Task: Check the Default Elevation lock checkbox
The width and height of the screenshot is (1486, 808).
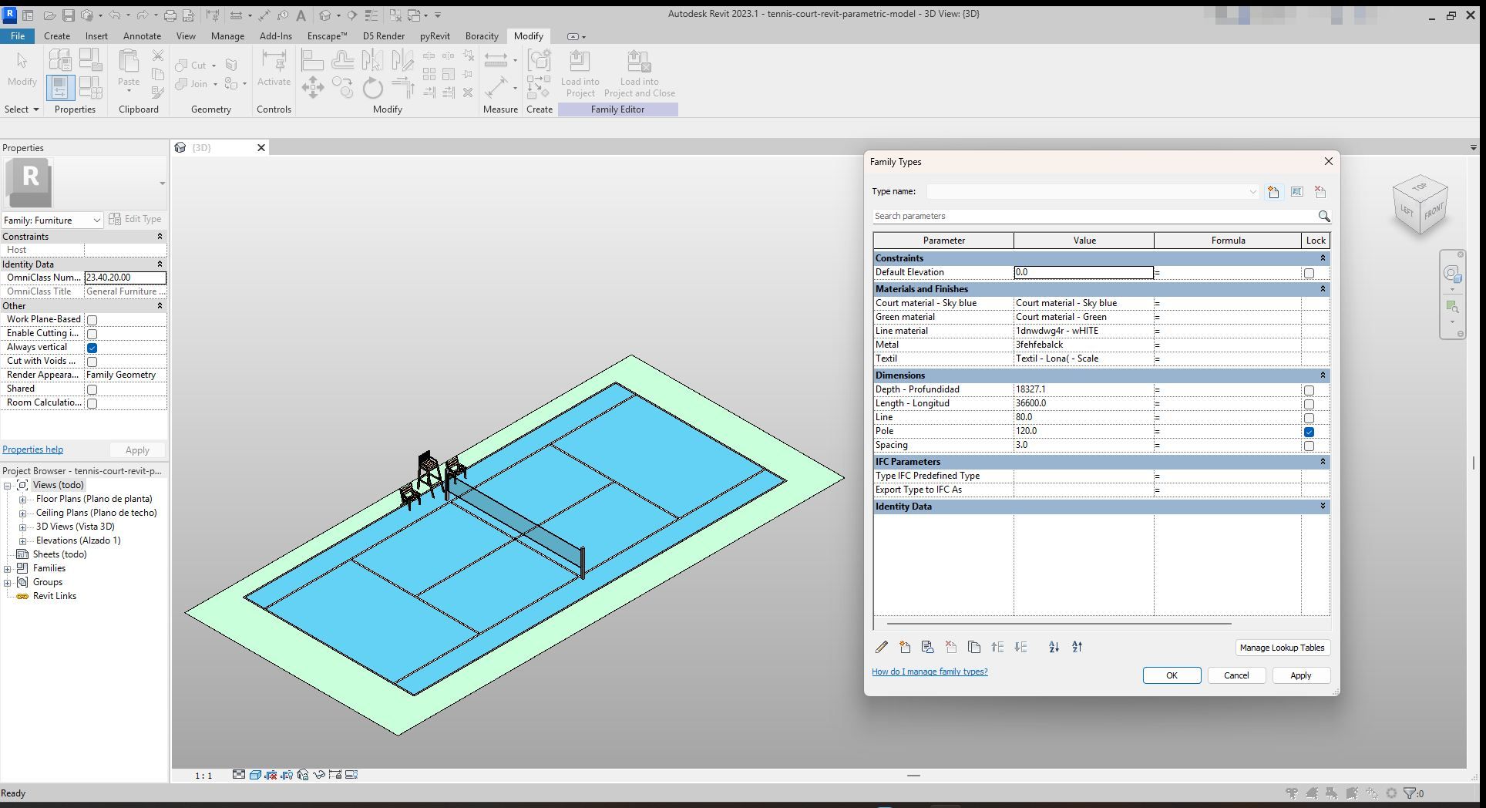Action: (1309, 273)
